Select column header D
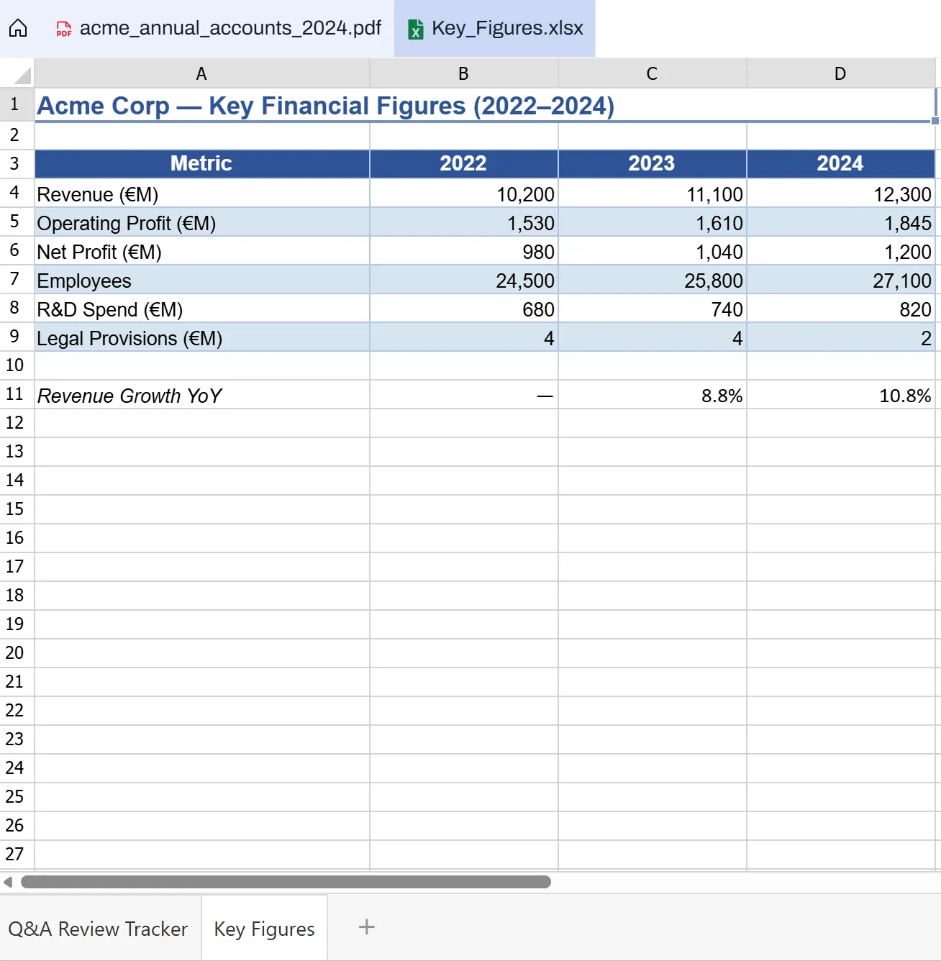Viewport: 941px width, 961px height. tap(840, 73)
